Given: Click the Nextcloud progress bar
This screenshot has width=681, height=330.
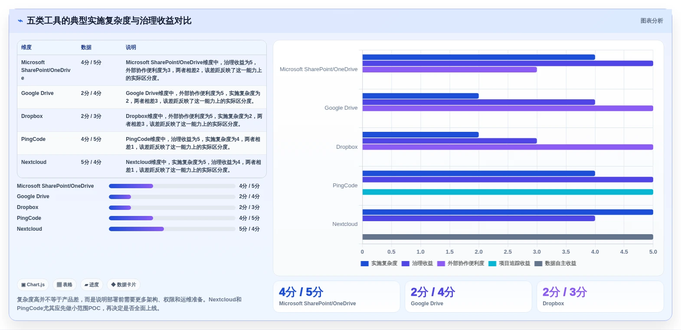Looking at the screenshot, I should [172, 229].
